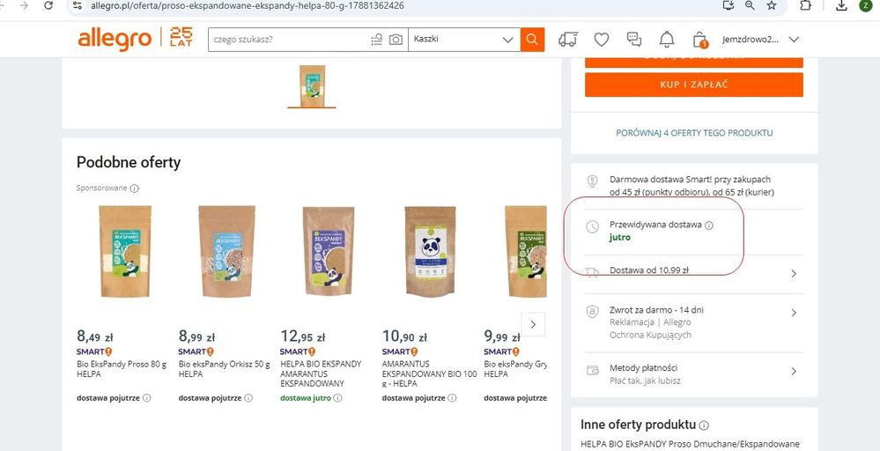Screen dimensions: 880x451
Task: Expand Jemzdrowo account menu
Action: click(759, 40)
